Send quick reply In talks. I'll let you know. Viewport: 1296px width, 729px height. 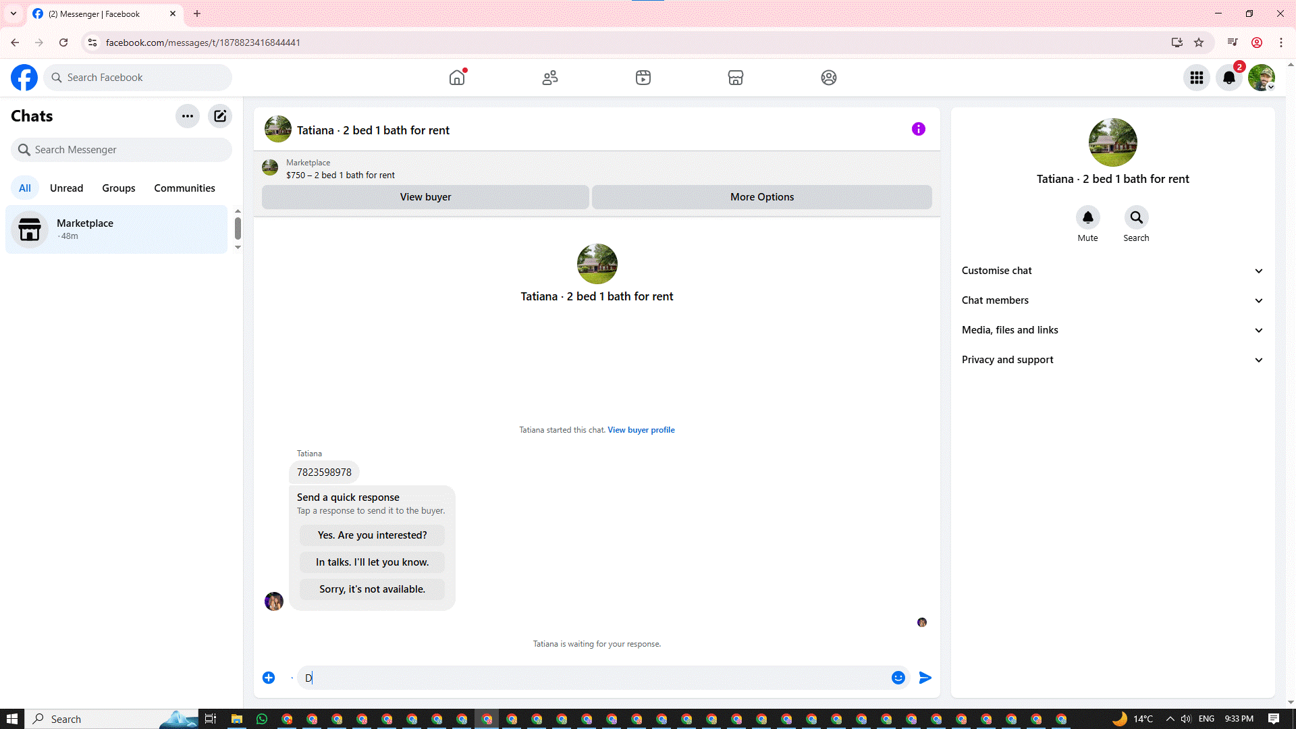pyautogui.click(x=372, y=562)
